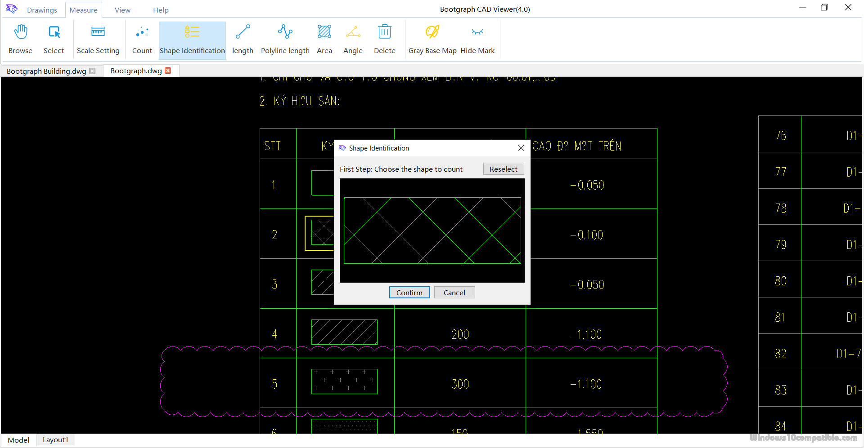Click the diagonal hatch symbol in row 4
Image resolution: width=864 pixels, height=448 pixels.
pyautogui.click(x=344, y=332)
